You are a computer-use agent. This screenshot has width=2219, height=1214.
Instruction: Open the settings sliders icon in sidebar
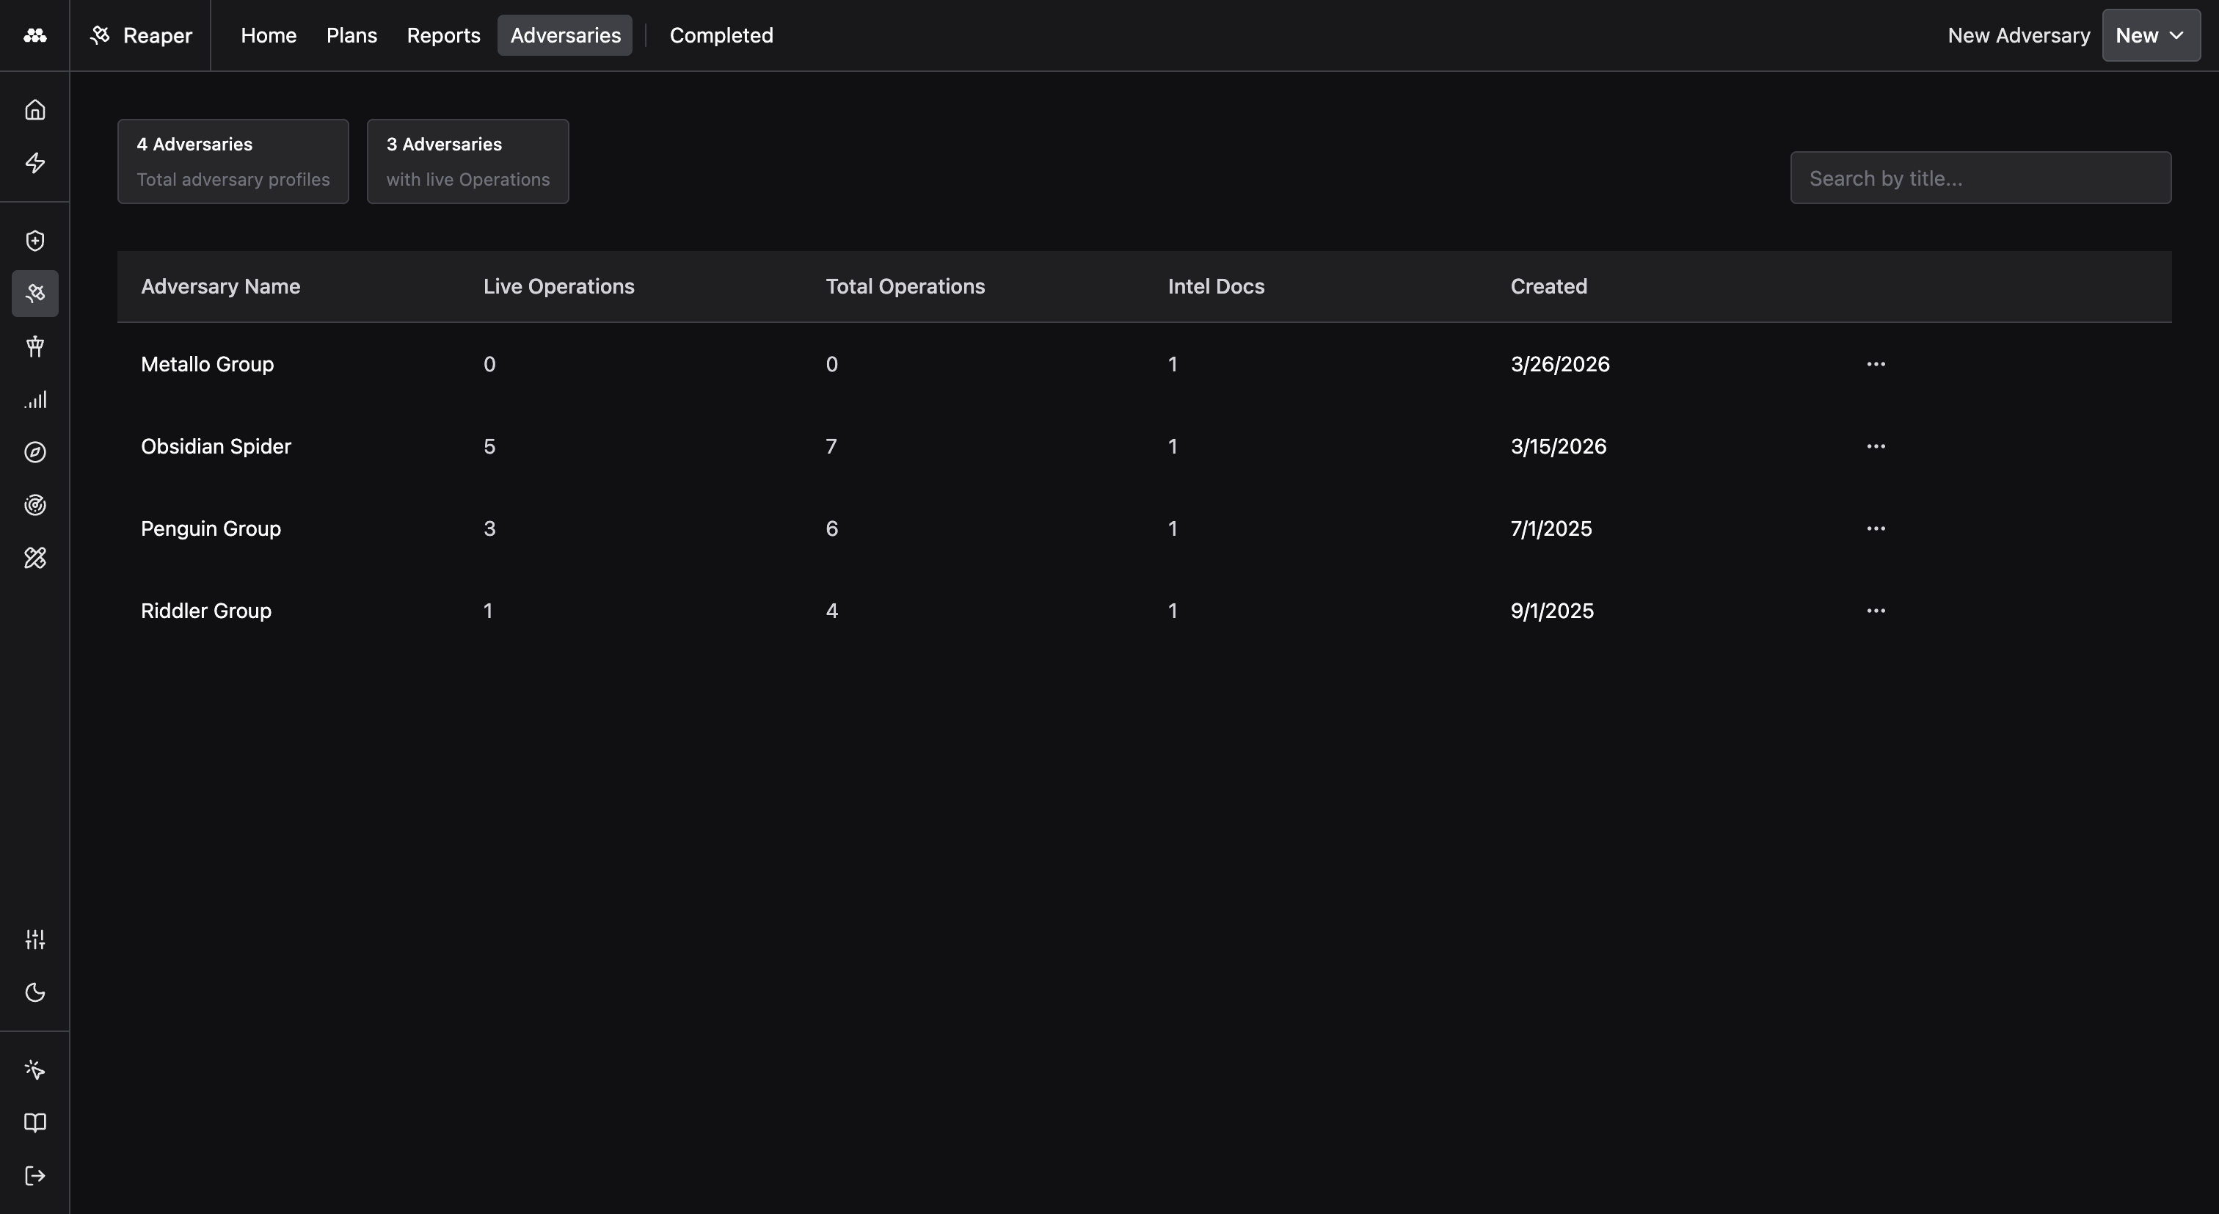click(x=34, y=939)
